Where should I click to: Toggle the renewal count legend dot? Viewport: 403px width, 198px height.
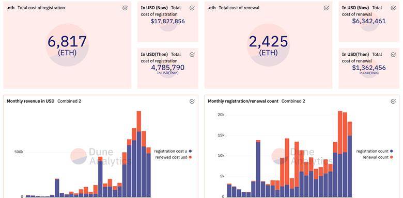tap(392, 157)
